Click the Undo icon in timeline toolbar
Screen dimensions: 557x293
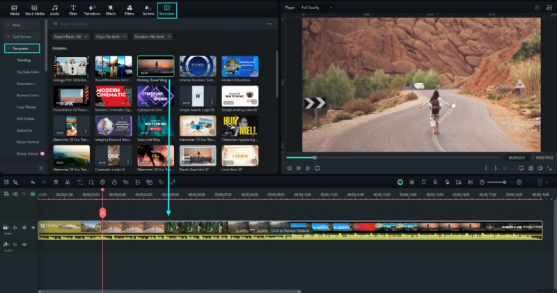coord(32,182)
